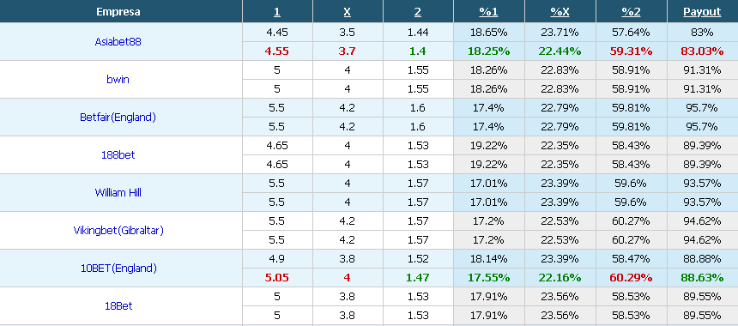Click the 10BET(England) link
The height and width of the screenshot is (326, 738).
[x=118, y=269]
